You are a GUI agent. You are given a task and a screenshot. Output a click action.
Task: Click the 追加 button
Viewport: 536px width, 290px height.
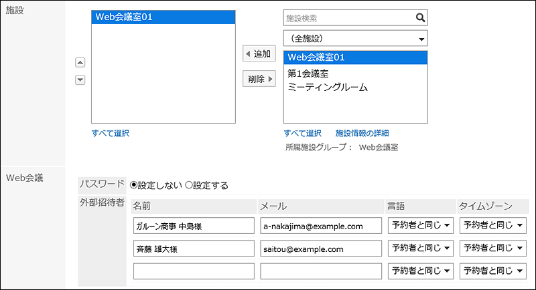point(259,53)
